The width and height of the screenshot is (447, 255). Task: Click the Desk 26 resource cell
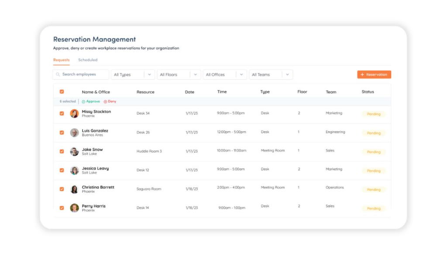[143, 133]
